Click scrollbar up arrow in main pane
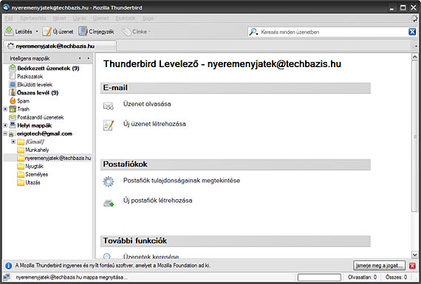 click(414, 57)
